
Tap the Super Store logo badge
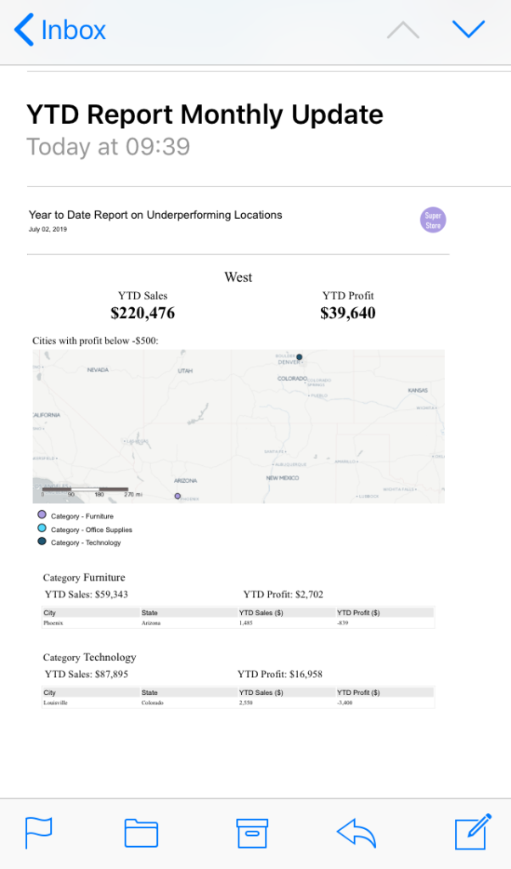(x=434, y=220)
